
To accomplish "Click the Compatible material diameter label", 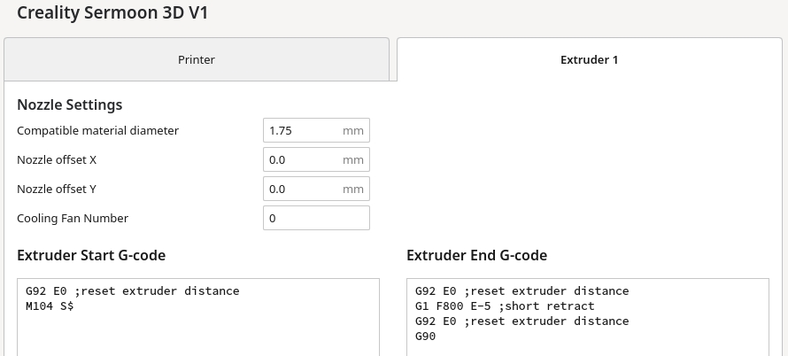I will coord(97,131).
